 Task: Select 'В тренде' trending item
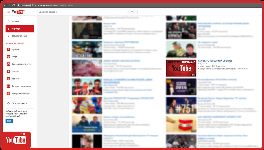20,29
